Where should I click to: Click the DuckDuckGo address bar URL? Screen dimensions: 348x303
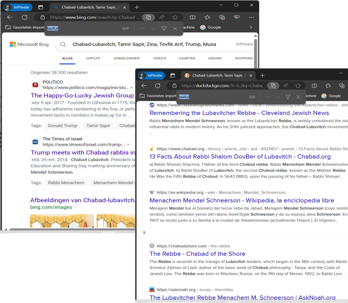click(x=223, y=86)
